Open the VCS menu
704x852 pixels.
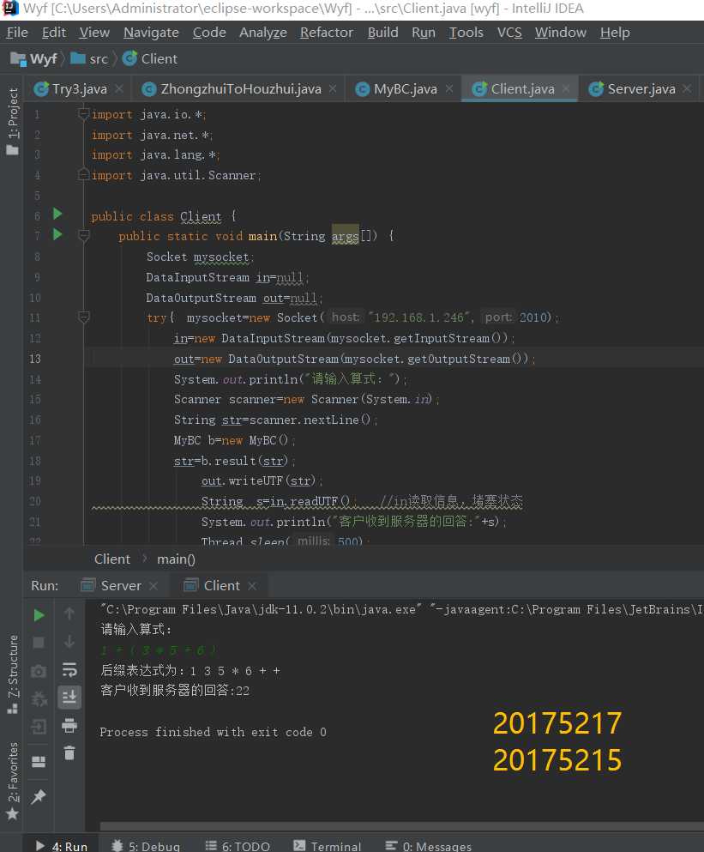coord(509,33)
